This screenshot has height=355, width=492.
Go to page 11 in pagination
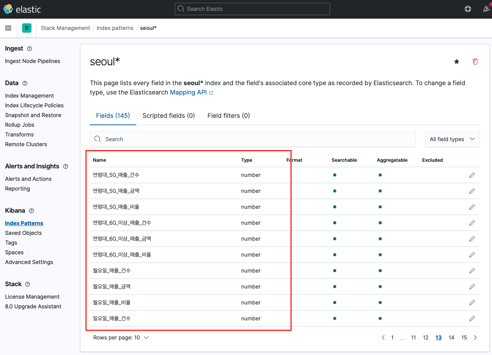point(414,338)
